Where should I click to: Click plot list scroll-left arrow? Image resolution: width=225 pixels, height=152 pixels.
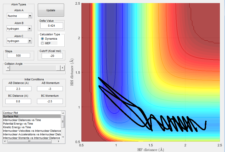click(x=5, y=141)
